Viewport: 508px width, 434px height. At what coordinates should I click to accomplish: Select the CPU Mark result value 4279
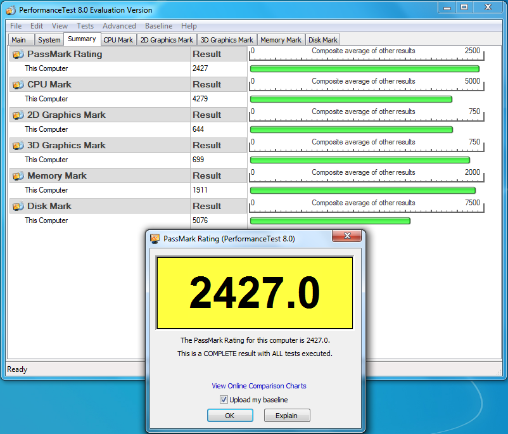pos(200,99)
